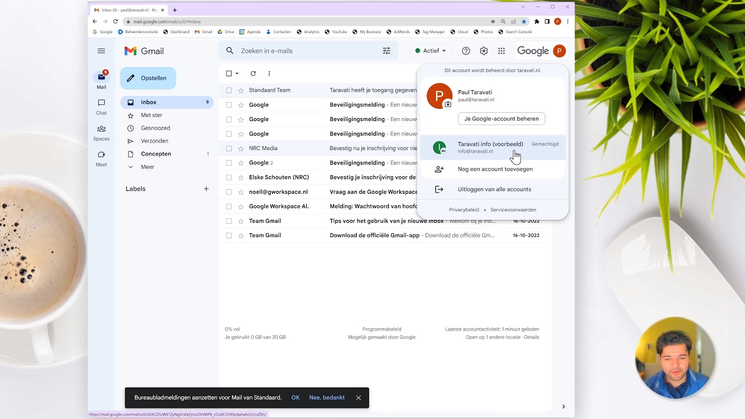Expand the Meer section in sidebar

pos(147,167)
